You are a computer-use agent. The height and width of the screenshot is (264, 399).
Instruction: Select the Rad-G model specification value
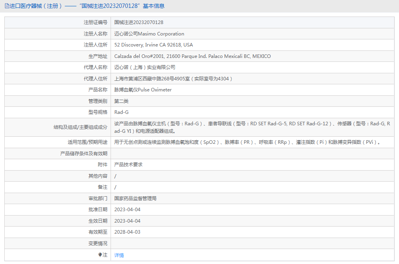[x=121, y=112]
